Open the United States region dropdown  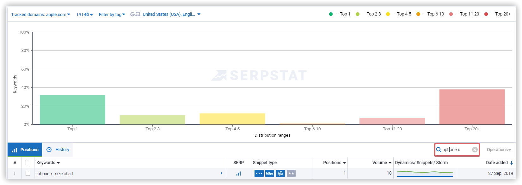171,14
